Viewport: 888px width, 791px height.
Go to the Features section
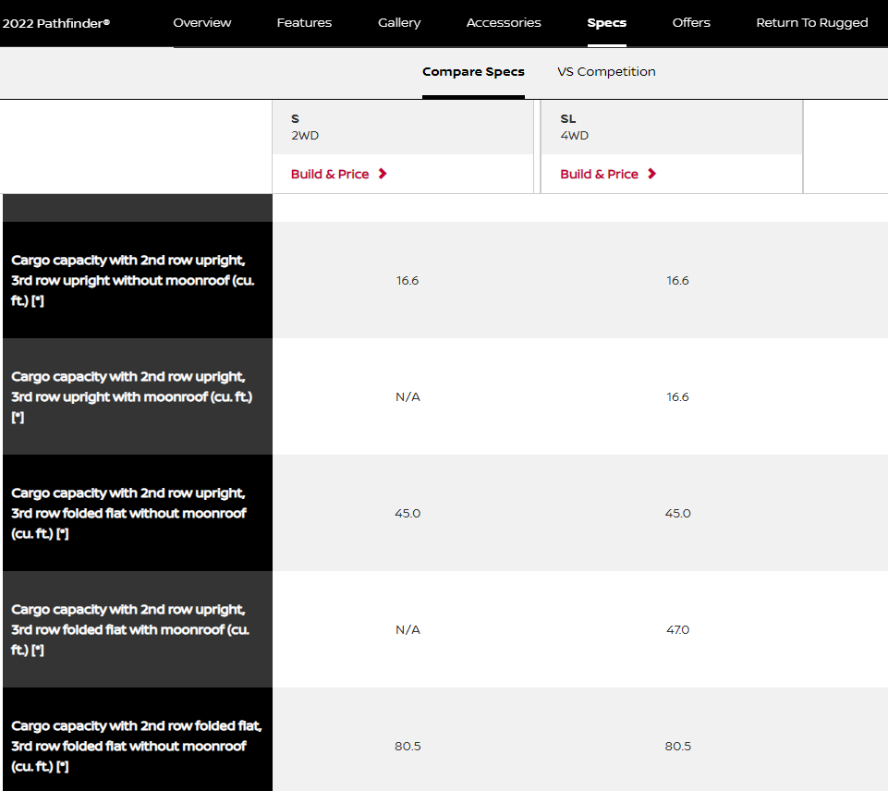tap(304, 23)
